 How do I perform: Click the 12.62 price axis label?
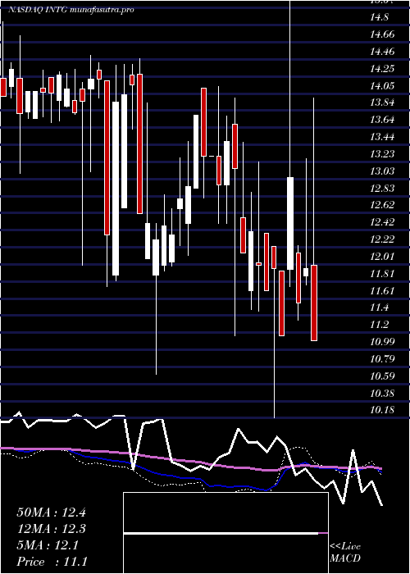383,205
